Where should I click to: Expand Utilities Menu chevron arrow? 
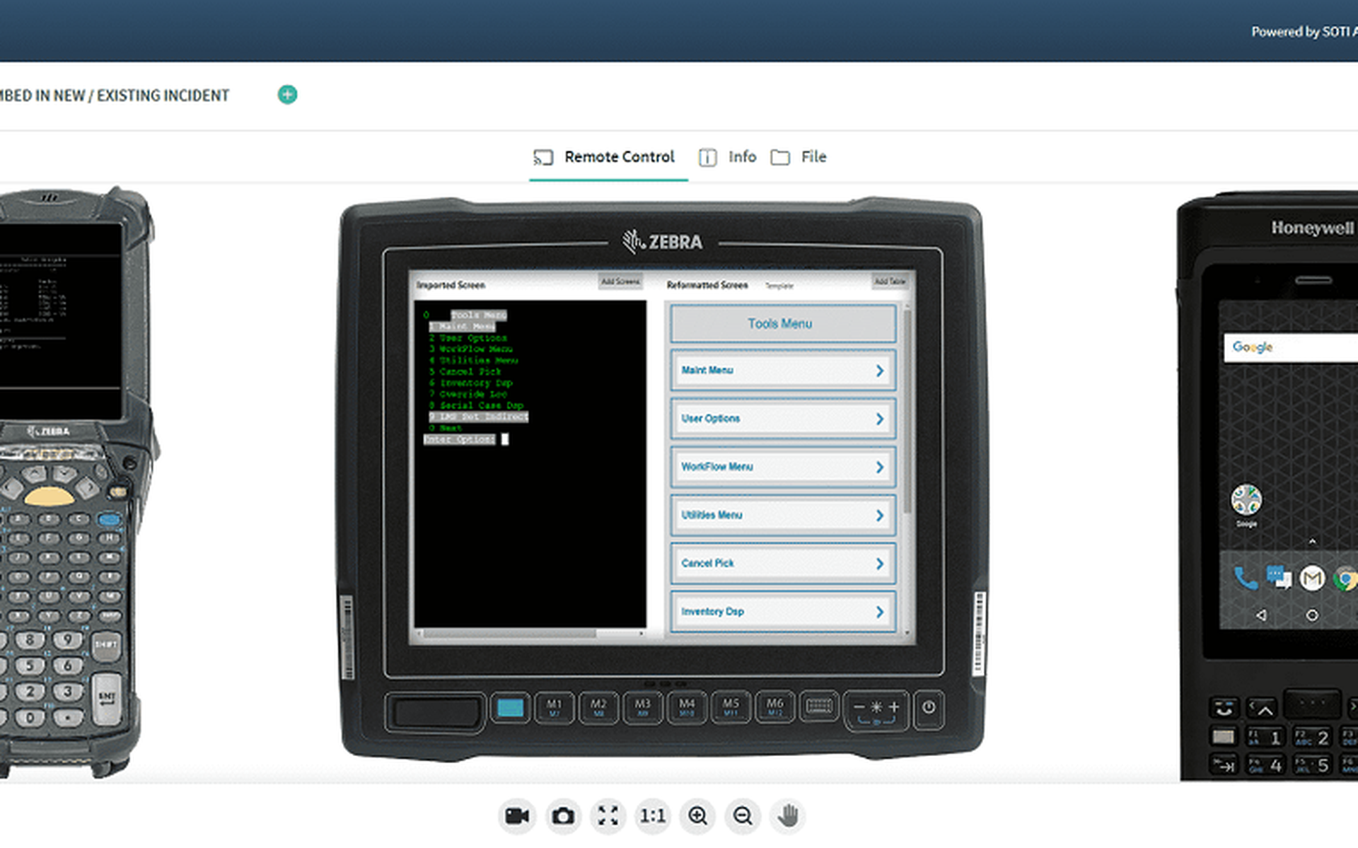[x=880, y=516]
